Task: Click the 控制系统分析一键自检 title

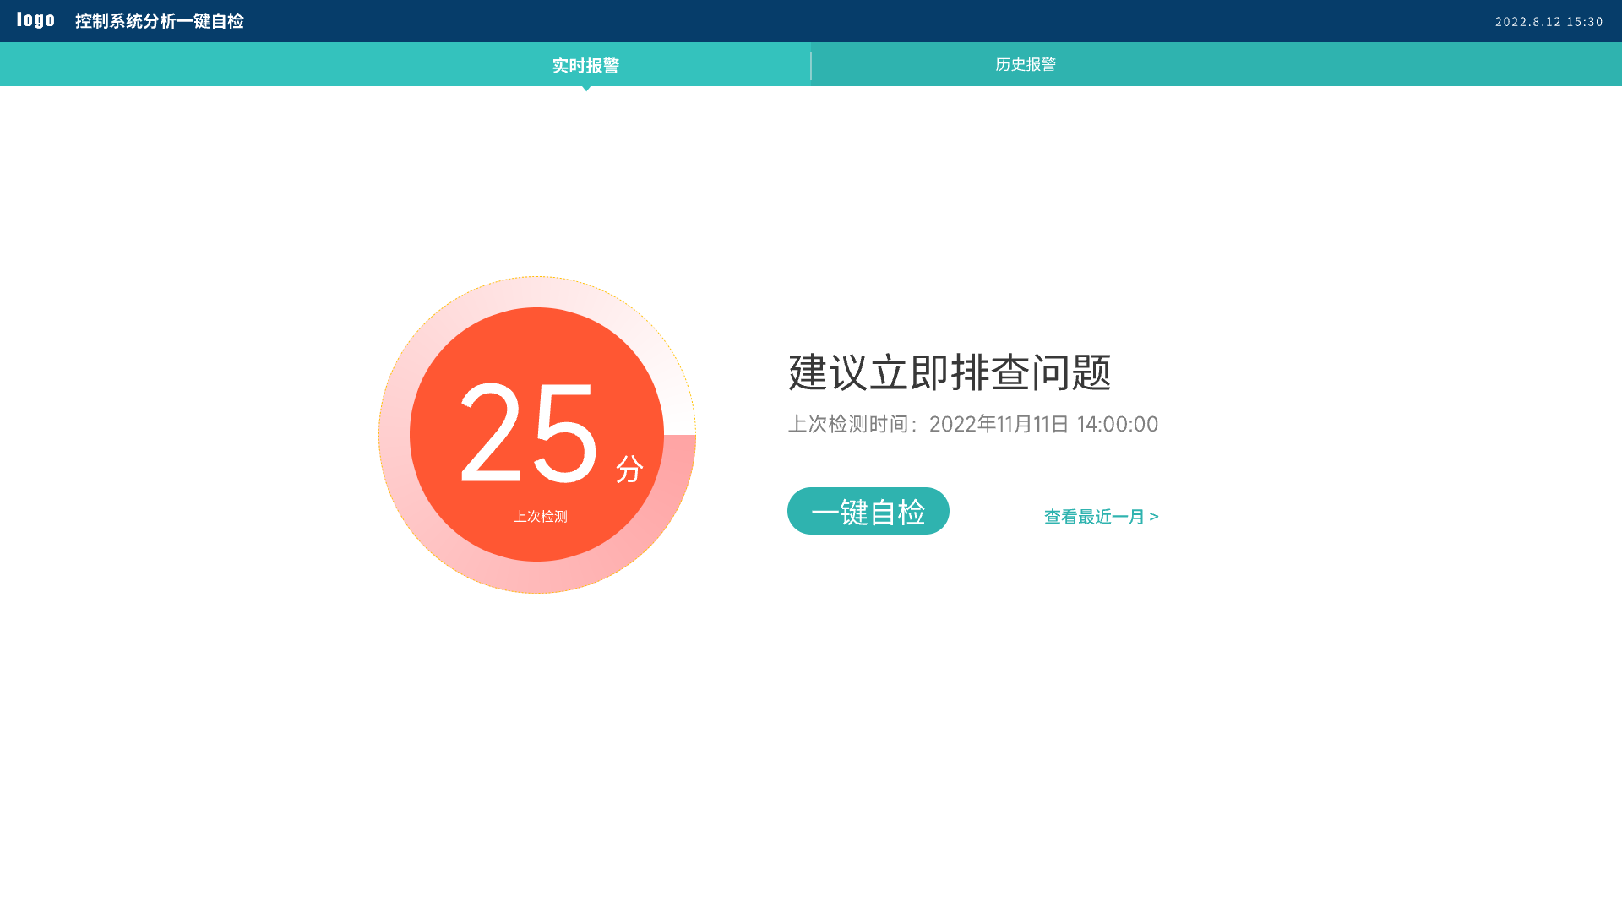Action: pyautogui.click(x=160, y=21)
